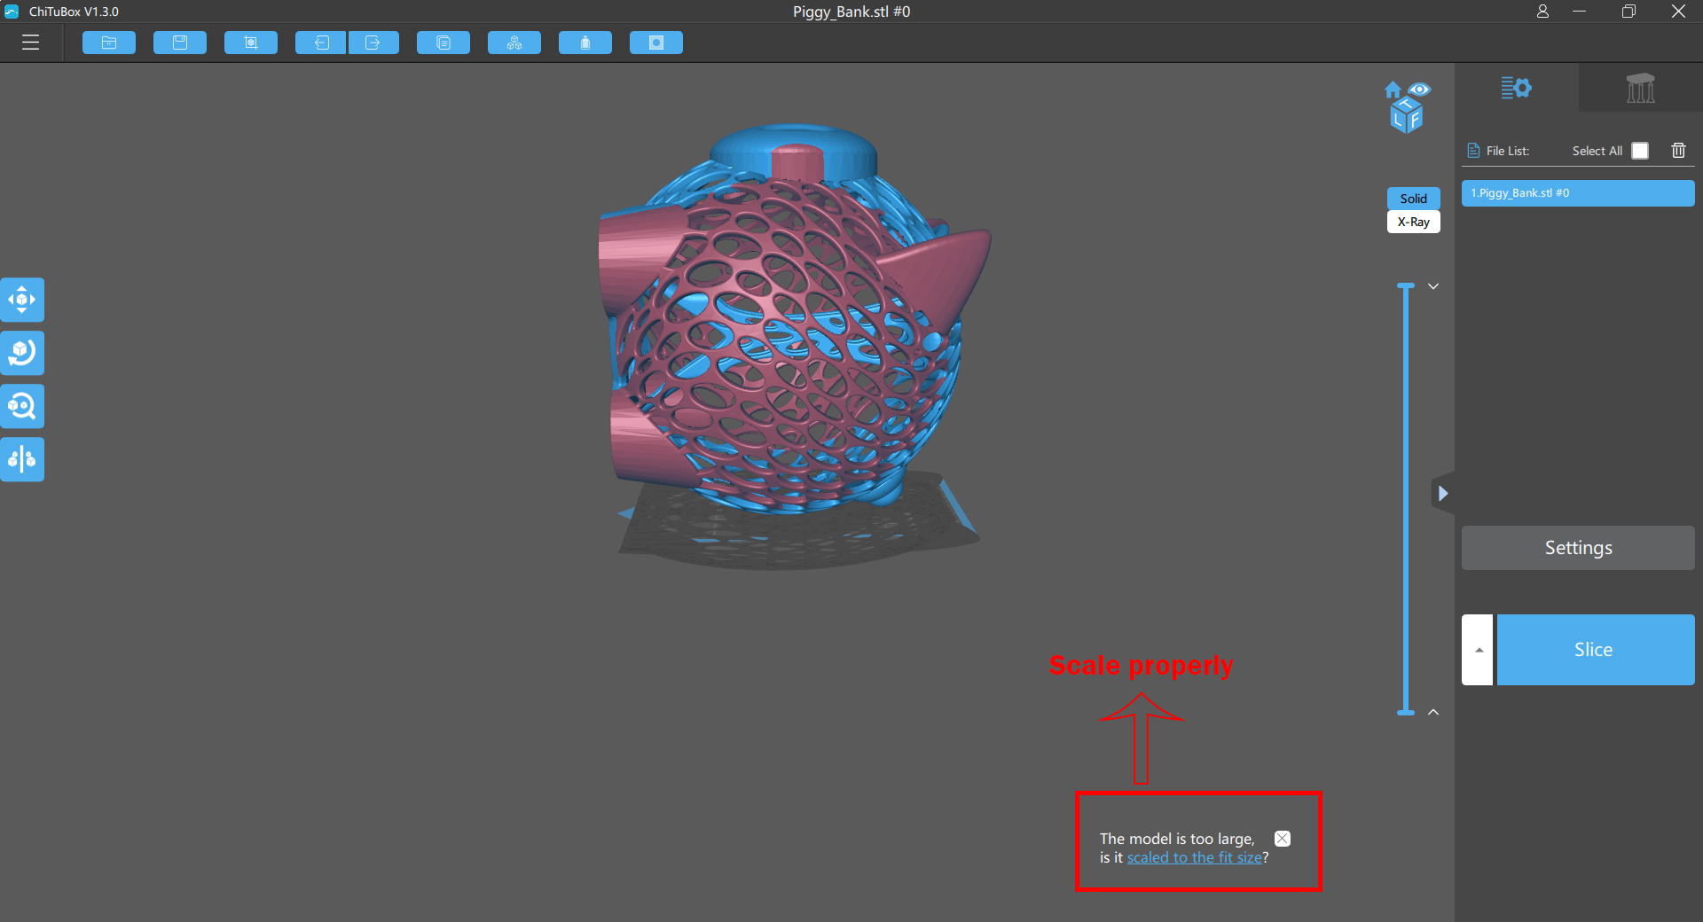The width and height of the screenshot is (1703, 922).
Task: Click the Hollow bottle toolbar icon
Action: [x=585, y=43]
